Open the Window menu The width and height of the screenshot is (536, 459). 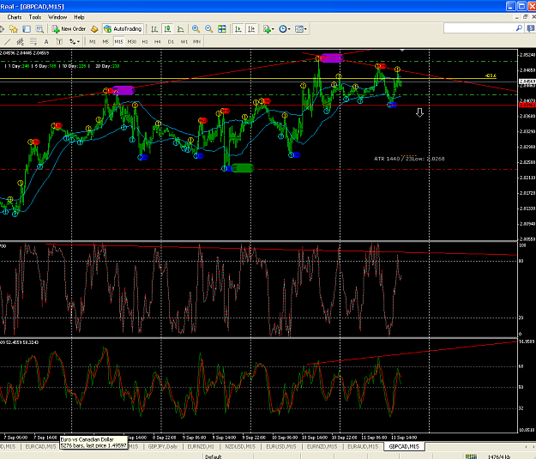tap(57, 17)
